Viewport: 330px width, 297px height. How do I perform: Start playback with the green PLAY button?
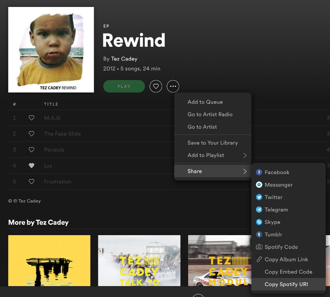124,86
